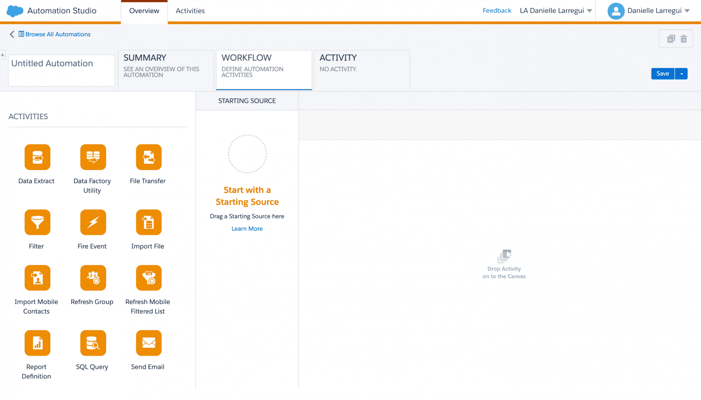Select the Filter activity icon
The height and width of the screenshot is (400, 701).
click(x=37, y=222)
